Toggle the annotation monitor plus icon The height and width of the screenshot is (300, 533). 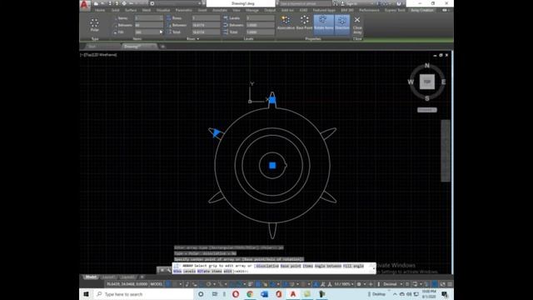(x=371, y=284)
